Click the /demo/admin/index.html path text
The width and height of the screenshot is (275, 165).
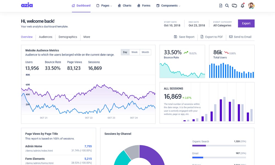39,151
